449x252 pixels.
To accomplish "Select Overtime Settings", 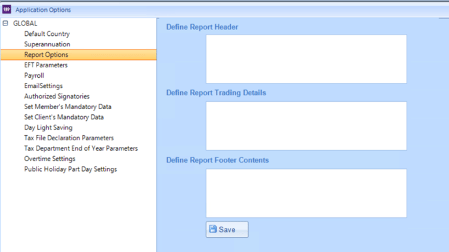I will coord(50,159).
